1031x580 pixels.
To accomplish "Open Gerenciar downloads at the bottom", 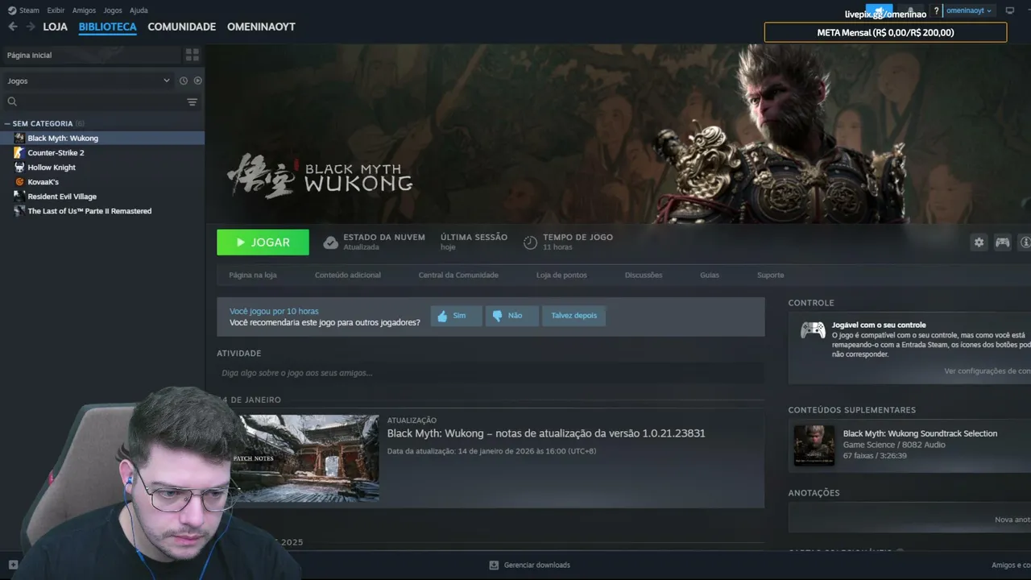I will (536, 565).
